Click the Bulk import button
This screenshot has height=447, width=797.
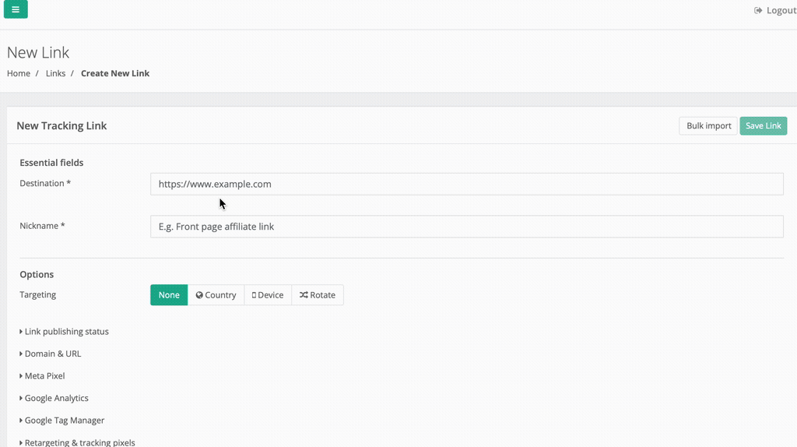[x=707, y=126]
